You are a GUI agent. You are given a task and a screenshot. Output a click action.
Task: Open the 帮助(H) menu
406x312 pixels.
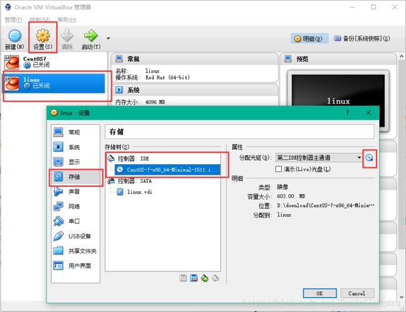67,20
